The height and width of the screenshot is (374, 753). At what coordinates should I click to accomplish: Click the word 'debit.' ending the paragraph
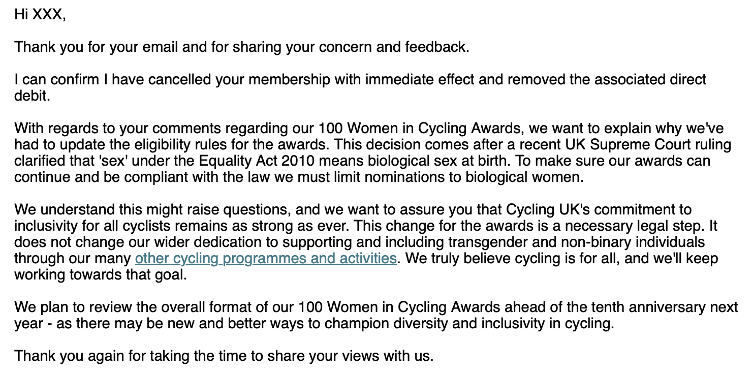point(32,96)
